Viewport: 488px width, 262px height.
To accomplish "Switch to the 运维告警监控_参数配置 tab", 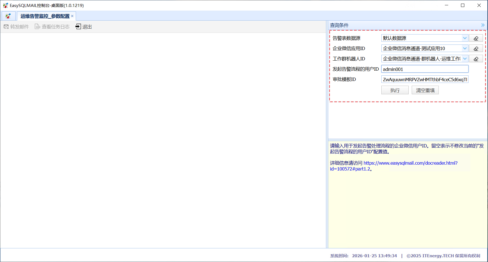I will tap(45, 16).
